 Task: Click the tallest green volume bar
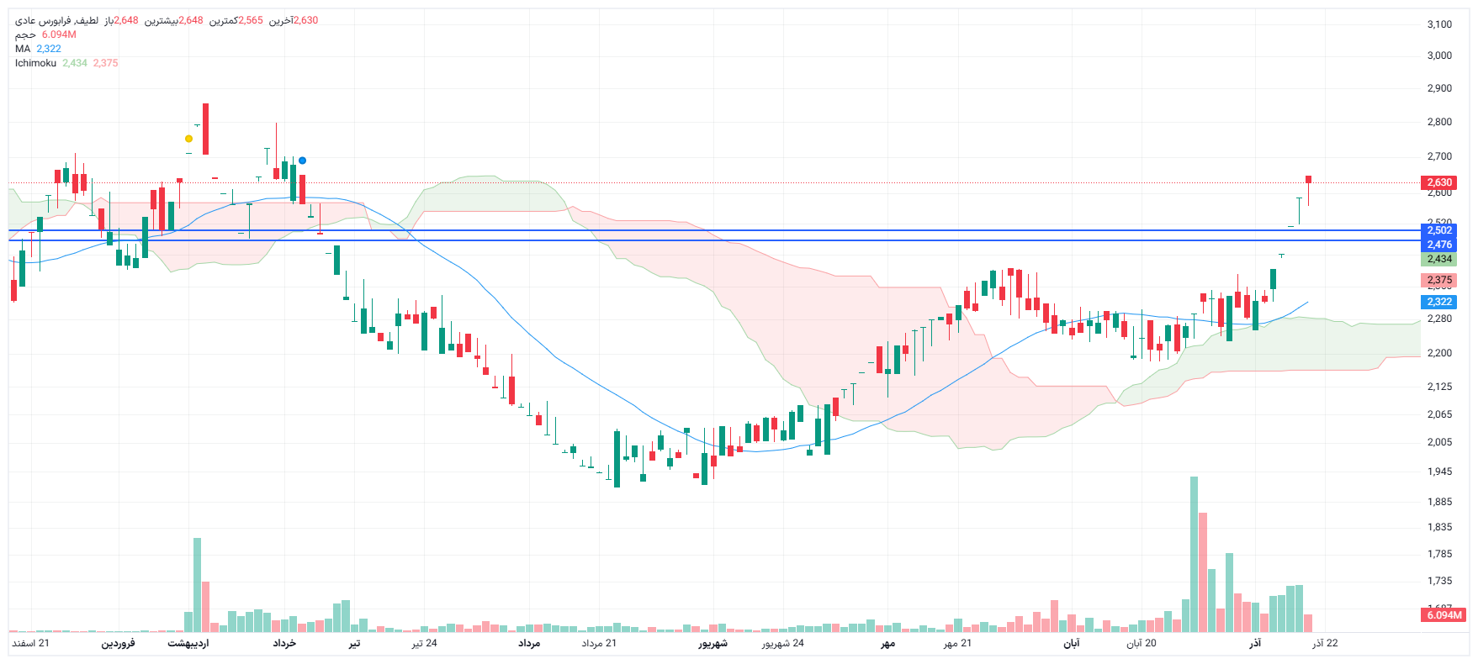[x=1194, y=555]
